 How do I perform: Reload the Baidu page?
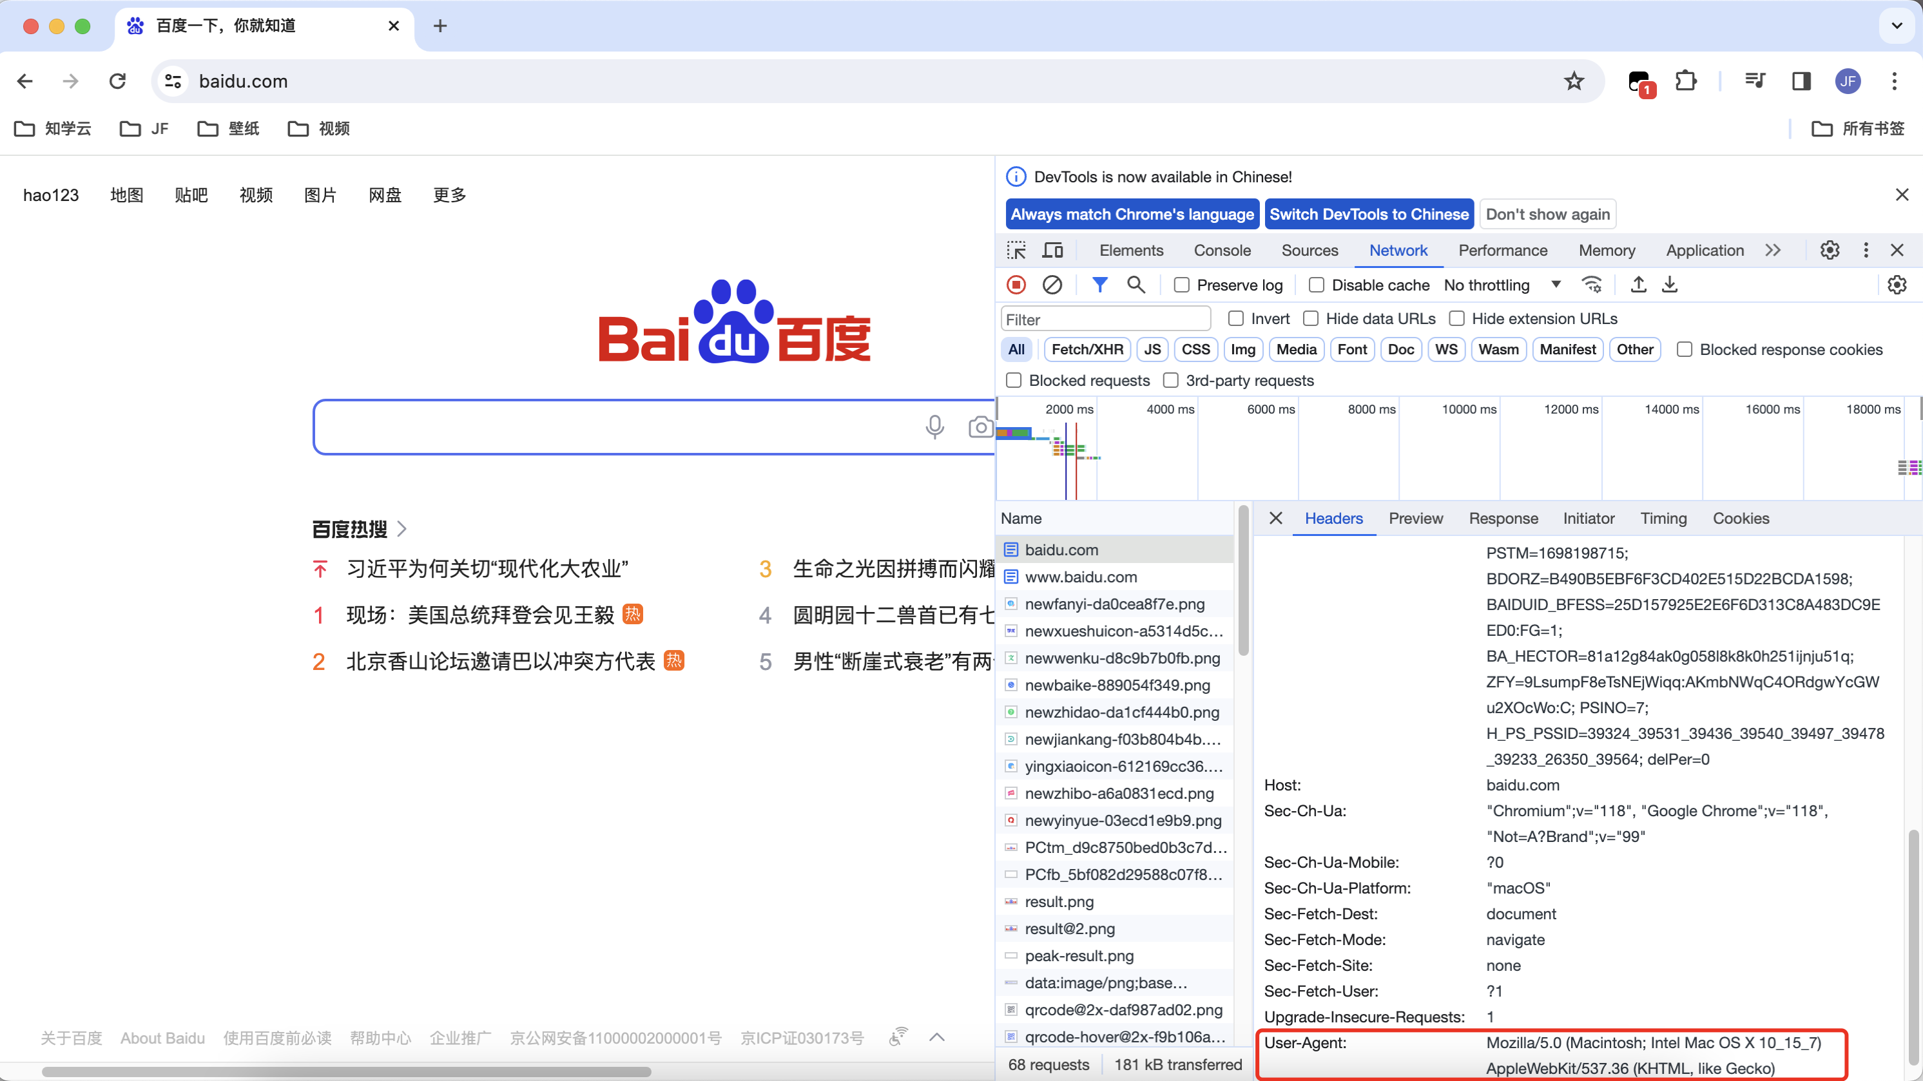117,81
